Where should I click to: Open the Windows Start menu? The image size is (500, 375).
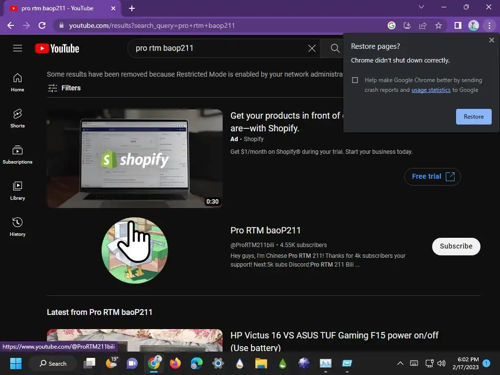(x=16, y=363)
